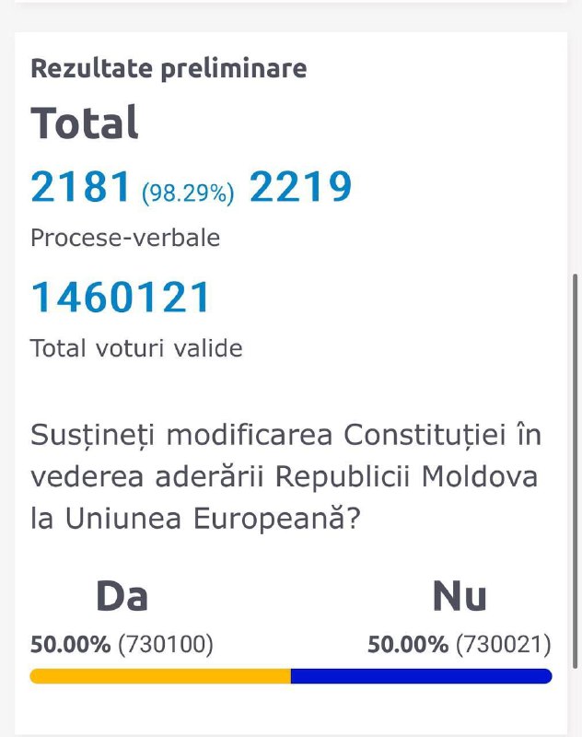This screenshot has width=582, height=737.
Task: Select the "Procese-verbale" label
Action: pyautogui.click(x=125, y=238)
